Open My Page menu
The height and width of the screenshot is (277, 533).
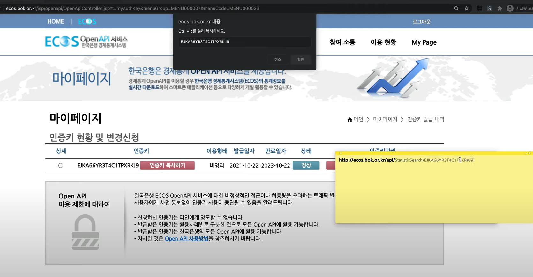click(424, 42)
